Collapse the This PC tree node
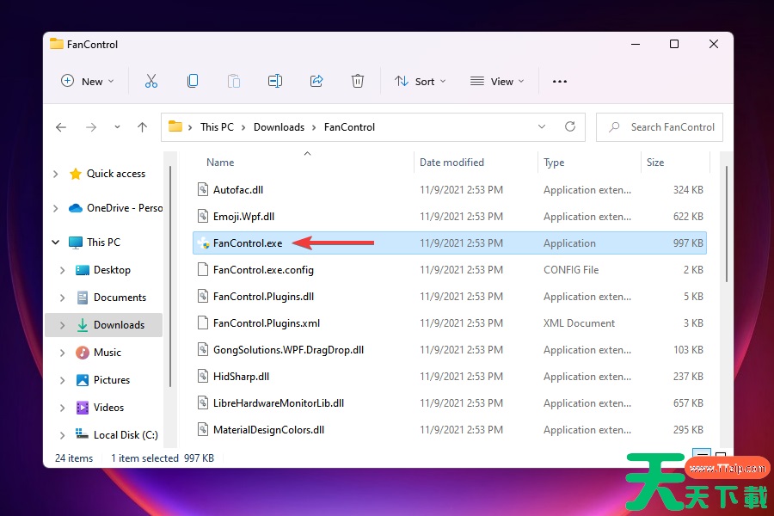 [x=56, y=243]
